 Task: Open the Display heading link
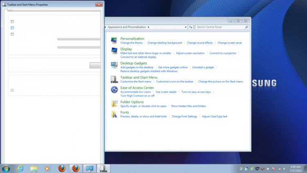coord(126,49)
